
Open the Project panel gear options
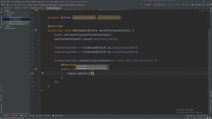(26, 8)
